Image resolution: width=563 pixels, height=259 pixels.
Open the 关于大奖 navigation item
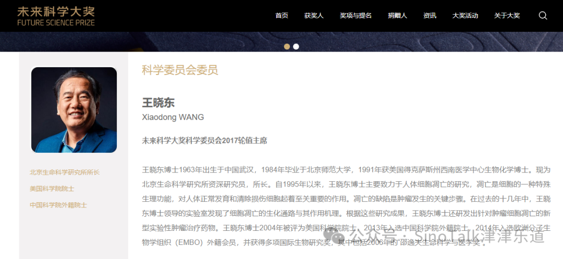coord(507,16)
